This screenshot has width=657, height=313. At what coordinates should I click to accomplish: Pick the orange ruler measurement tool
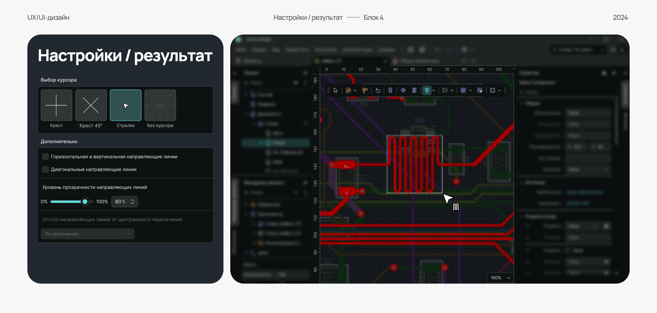[365, 91]
